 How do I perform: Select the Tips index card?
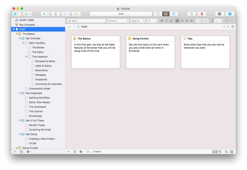[205, 52]
